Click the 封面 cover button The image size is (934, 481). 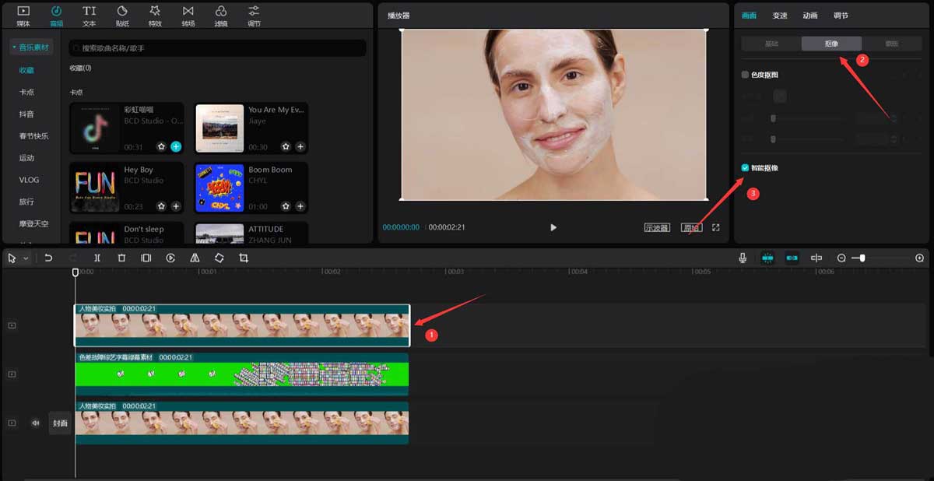[x=60, y=423]
